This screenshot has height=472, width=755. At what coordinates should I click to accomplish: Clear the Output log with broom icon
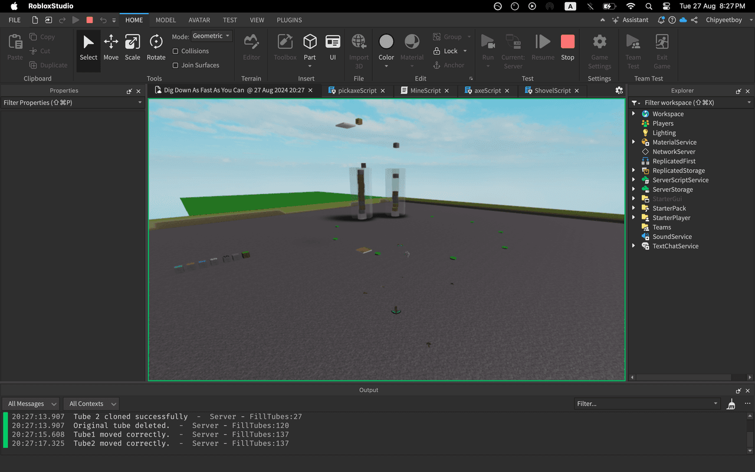pyautogui.click(x=731, y=404)
